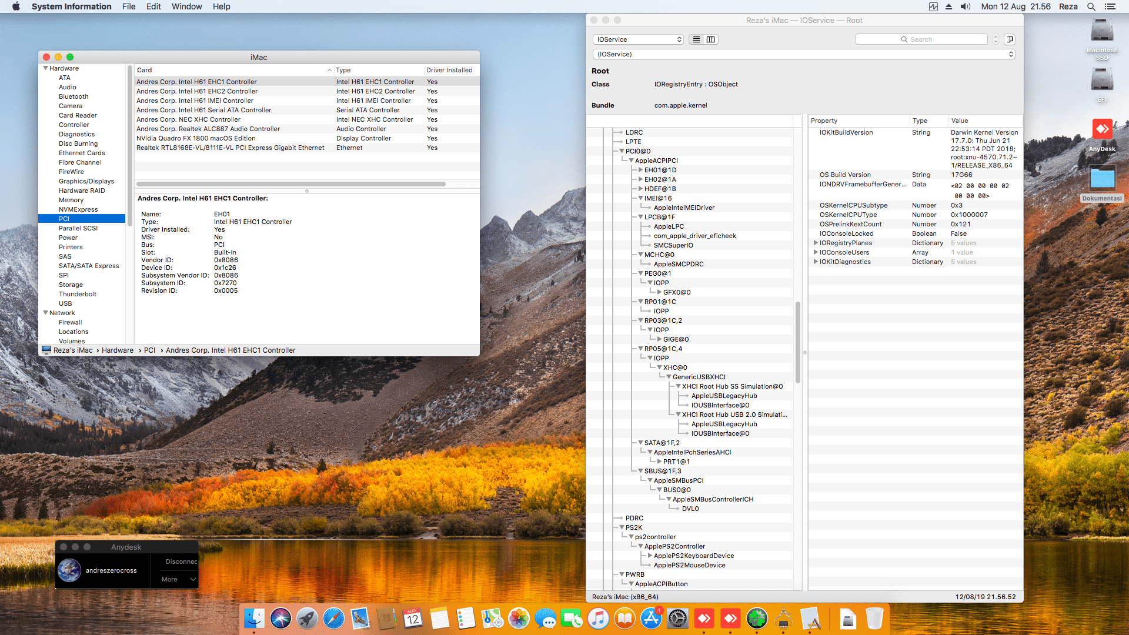Image resolution: width=1129 pixels, height=635 pixels.
Task: Switch IORegistry view to list outline mode
Action: pos(696,39)
